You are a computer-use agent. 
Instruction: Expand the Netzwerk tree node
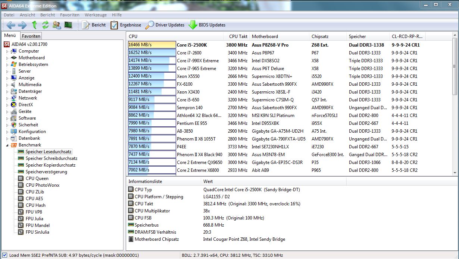pyautogui.click(x=7, y=98)
